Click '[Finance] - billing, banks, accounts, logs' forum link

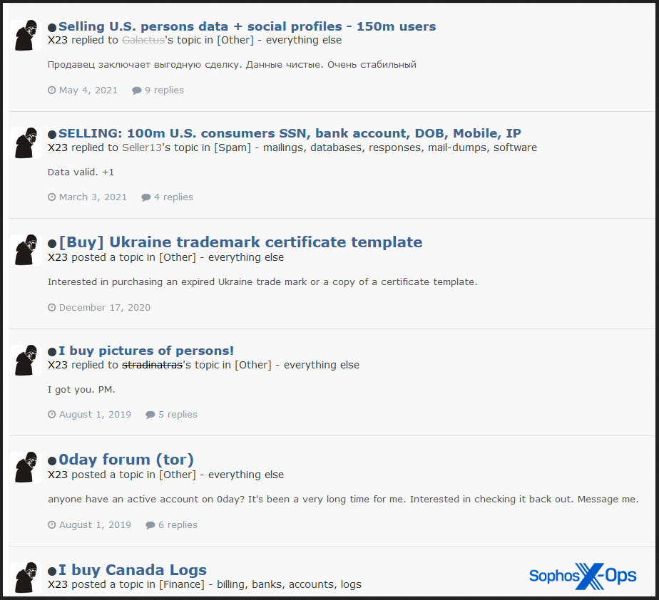(x=260, y=584)
